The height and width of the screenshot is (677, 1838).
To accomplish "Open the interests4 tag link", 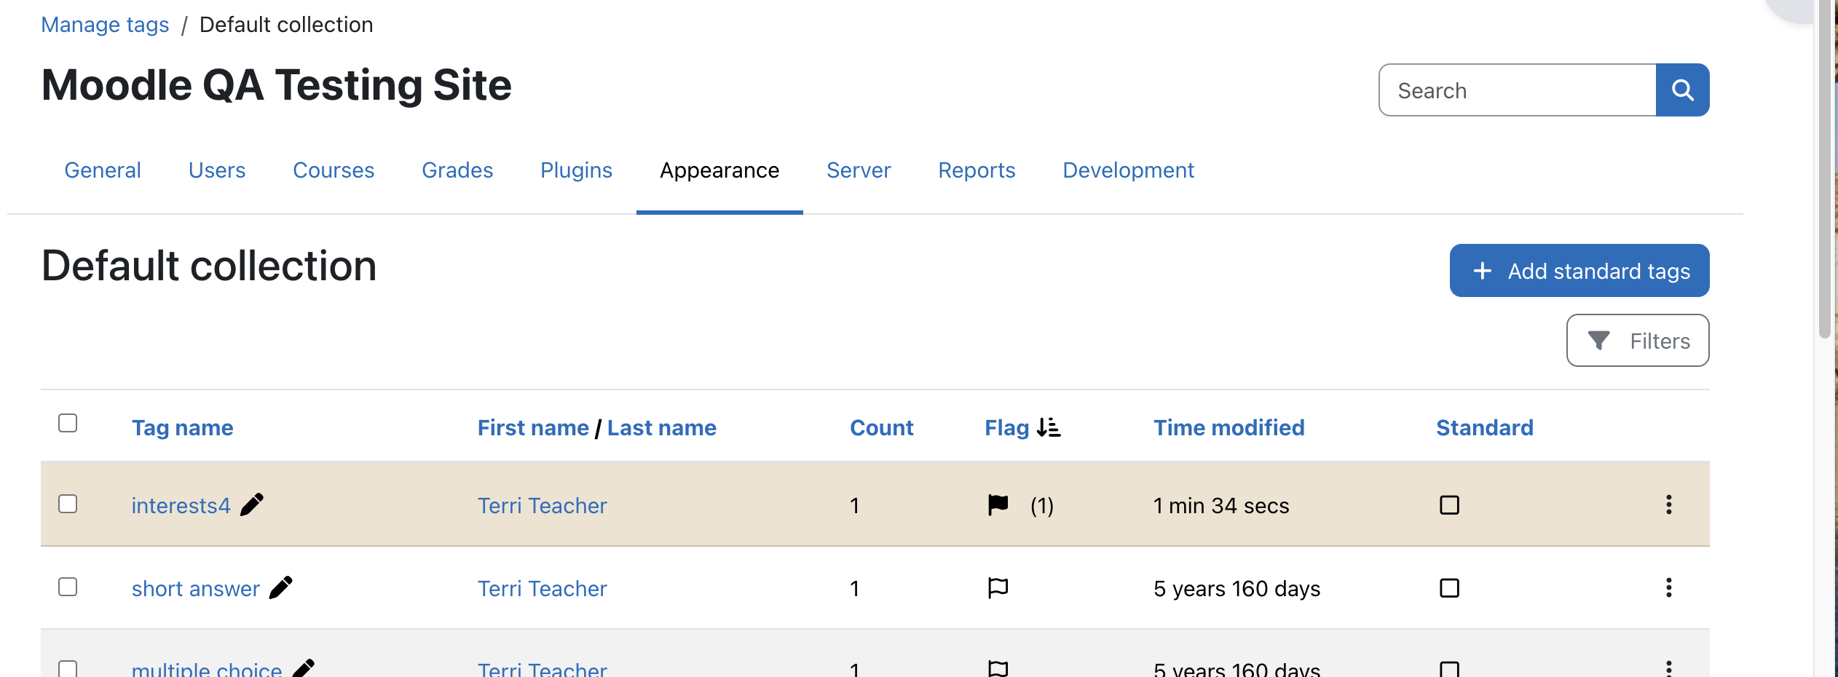I will tap(181, 505).
